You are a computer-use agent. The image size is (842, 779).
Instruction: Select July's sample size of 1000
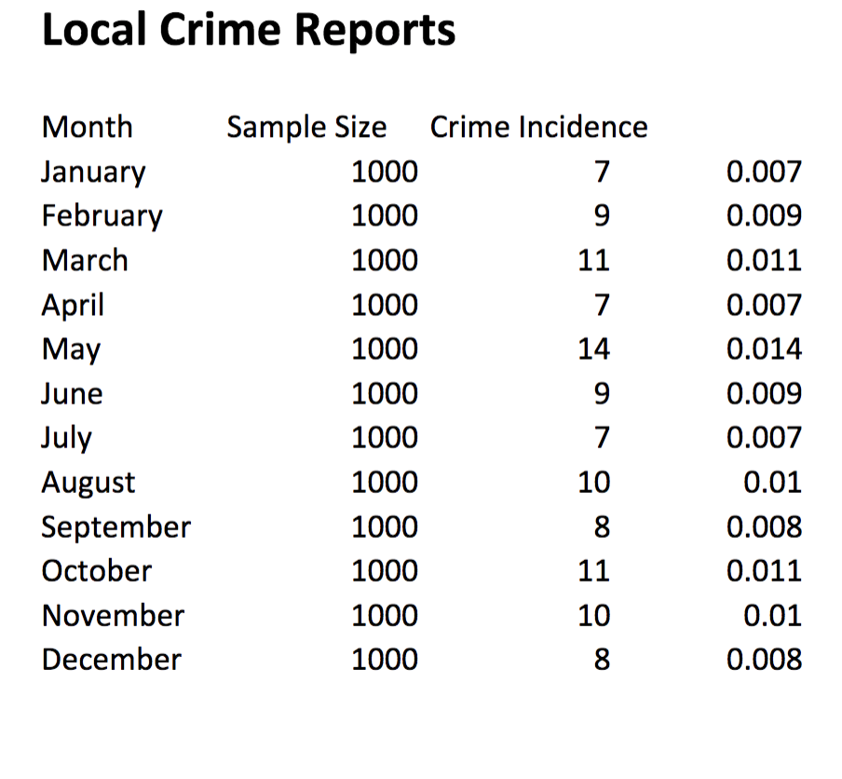tap(386, 437)
